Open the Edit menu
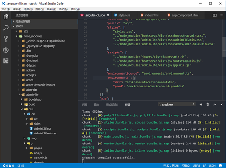This screenshot has height=168, width=226. tap(17, 10)
